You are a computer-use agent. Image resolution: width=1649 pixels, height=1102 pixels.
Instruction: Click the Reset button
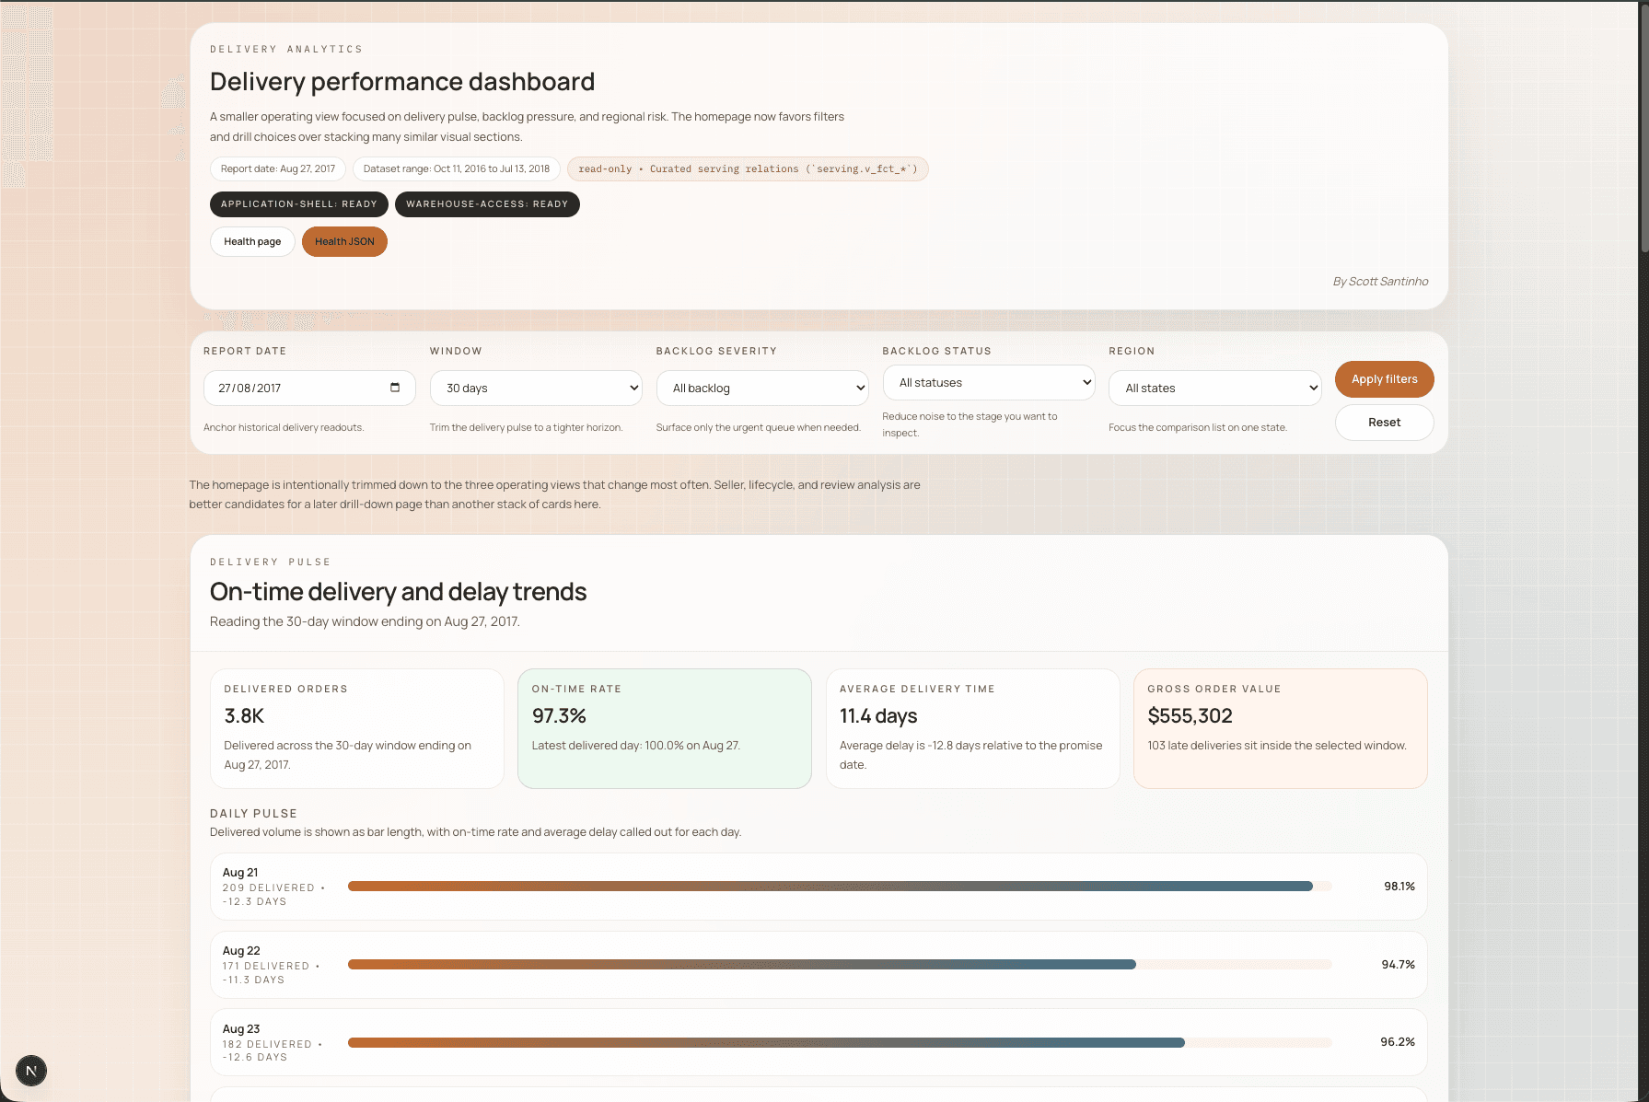click(x=1384, y=422)
